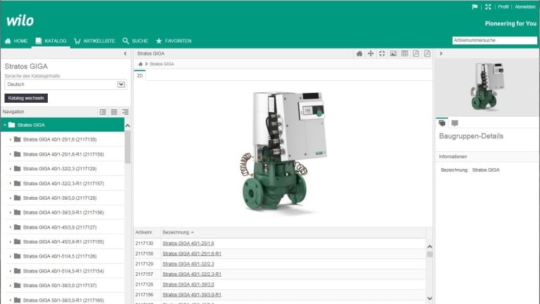Select the second note tab icon
This screenshot has width=540, height=304.
455,123
